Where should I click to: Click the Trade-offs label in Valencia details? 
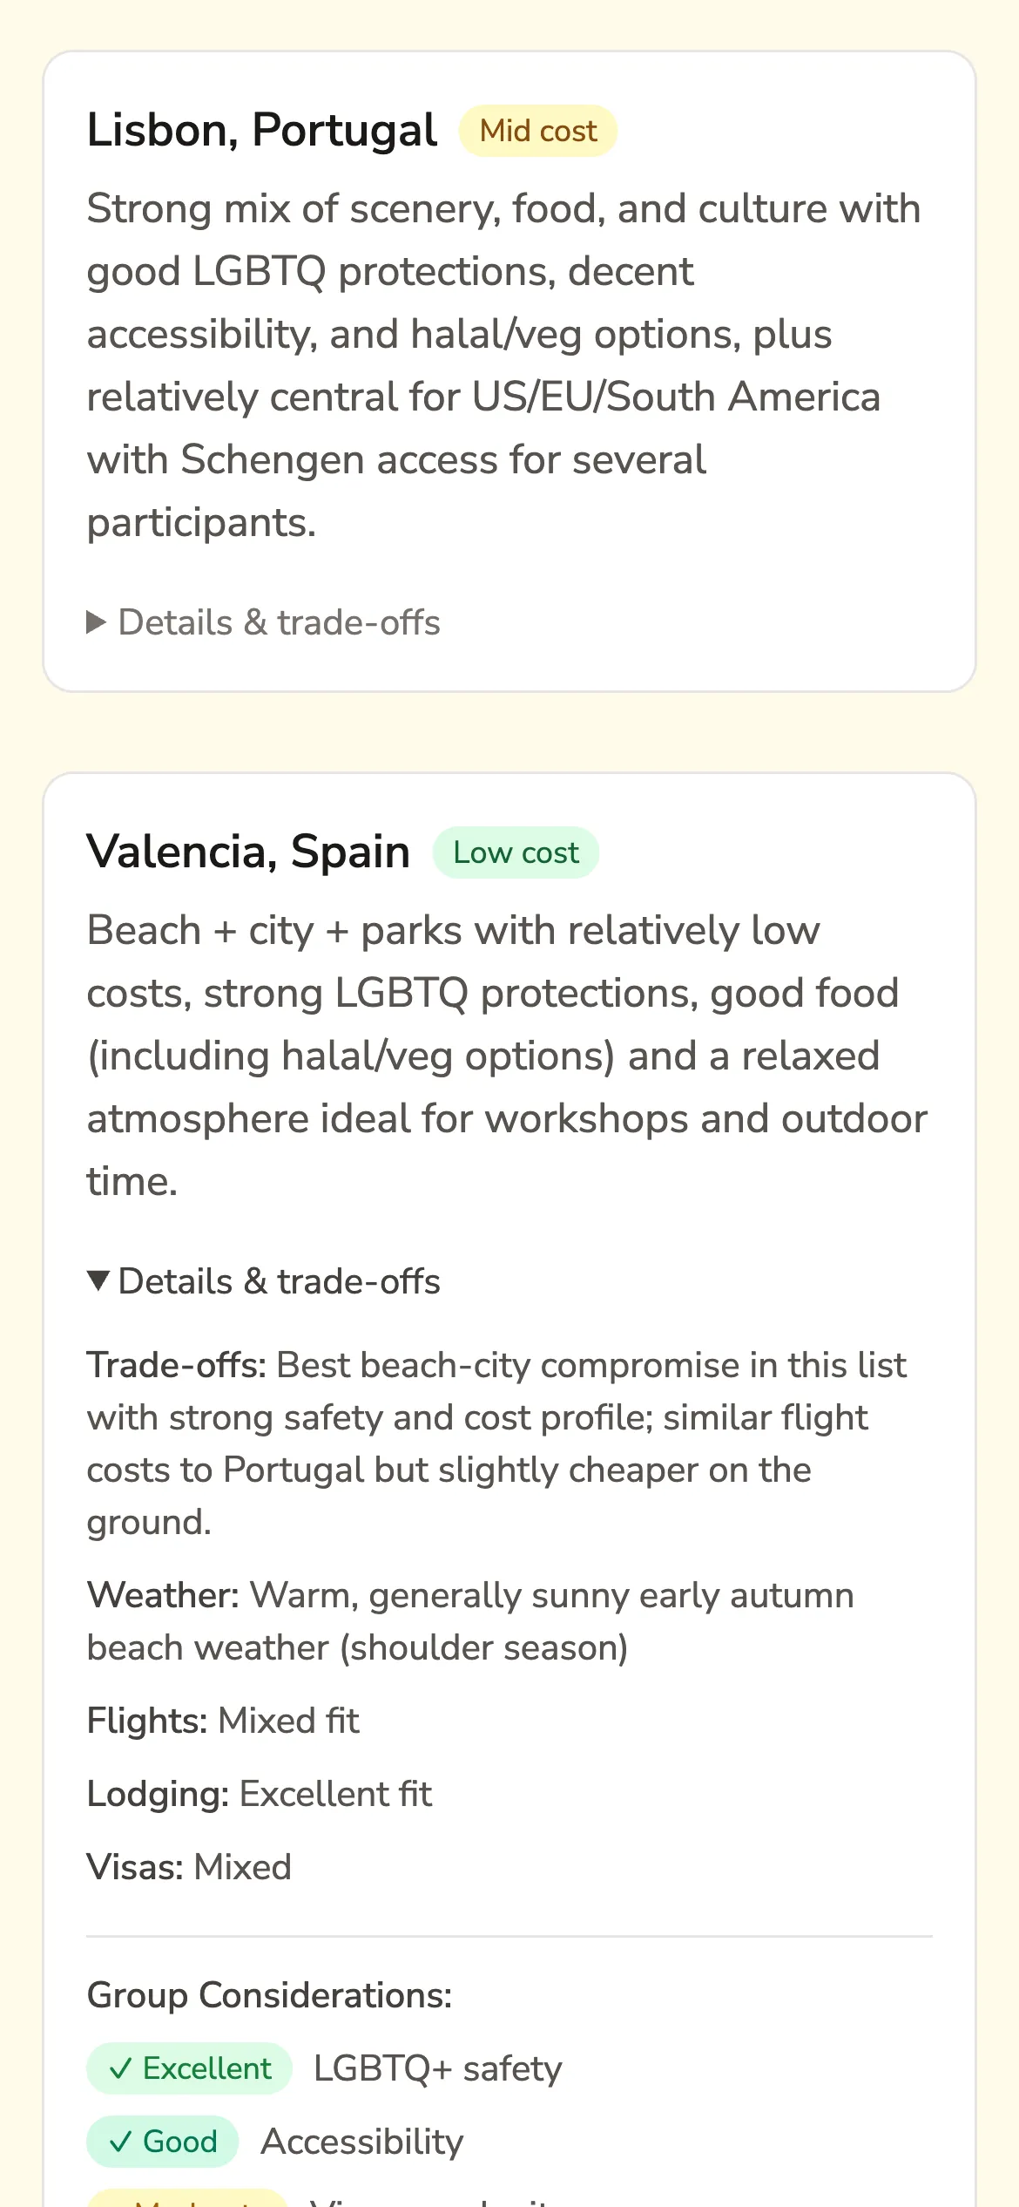tap(172, 1365)
